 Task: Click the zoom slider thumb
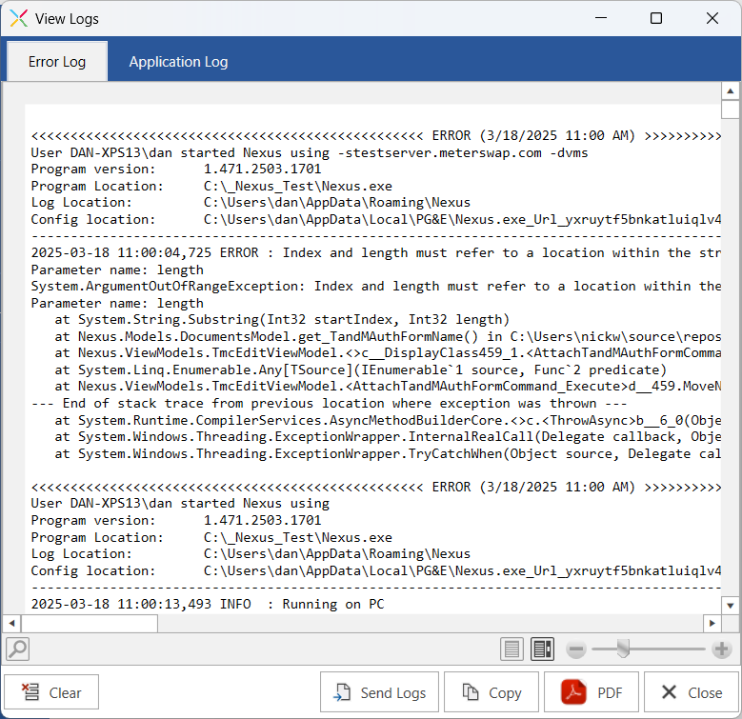(x=623, y=649)
